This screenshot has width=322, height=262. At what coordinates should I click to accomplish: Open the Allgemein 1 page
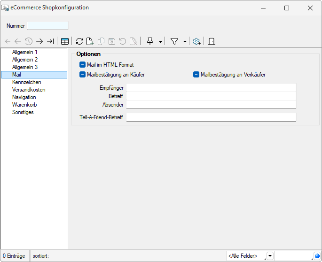click(x=25, y=52)
